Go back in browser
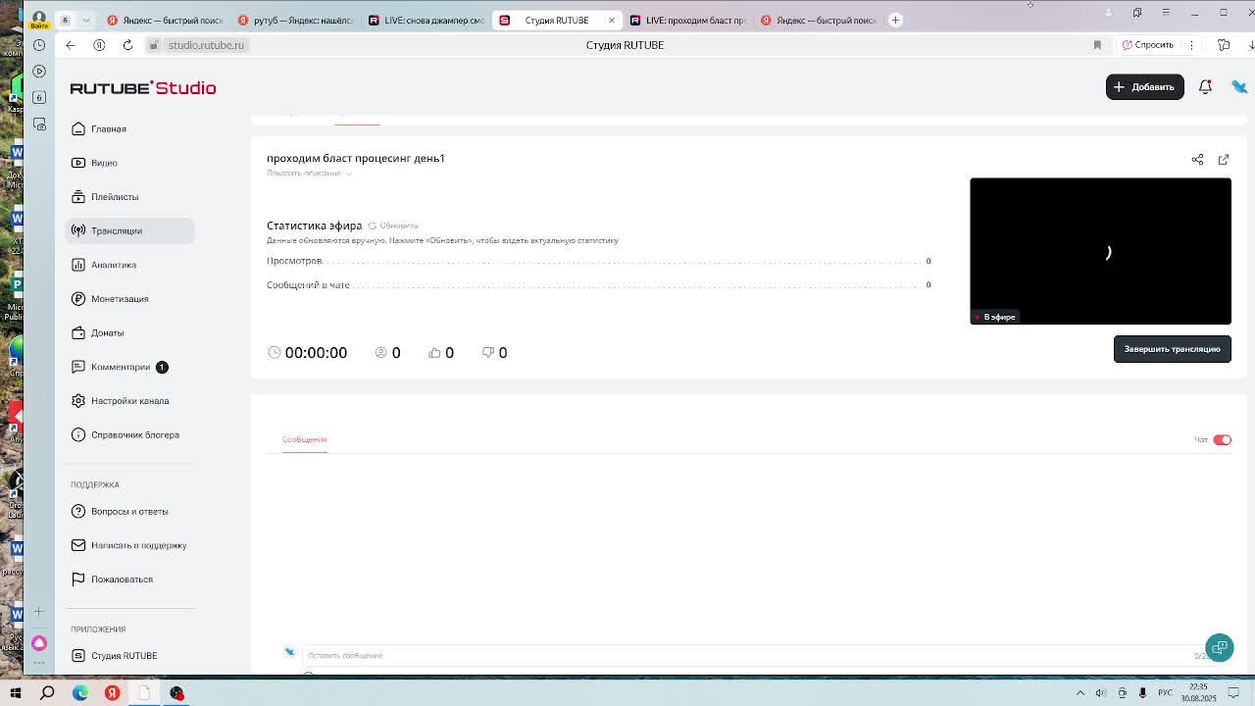The height and width of the screenshot is (706, 1255). 71,45
